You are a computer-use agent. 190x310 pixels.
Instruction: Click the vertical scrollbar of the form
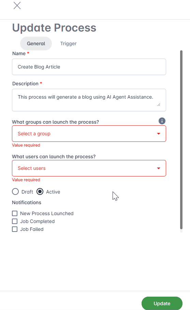(181, 140)
